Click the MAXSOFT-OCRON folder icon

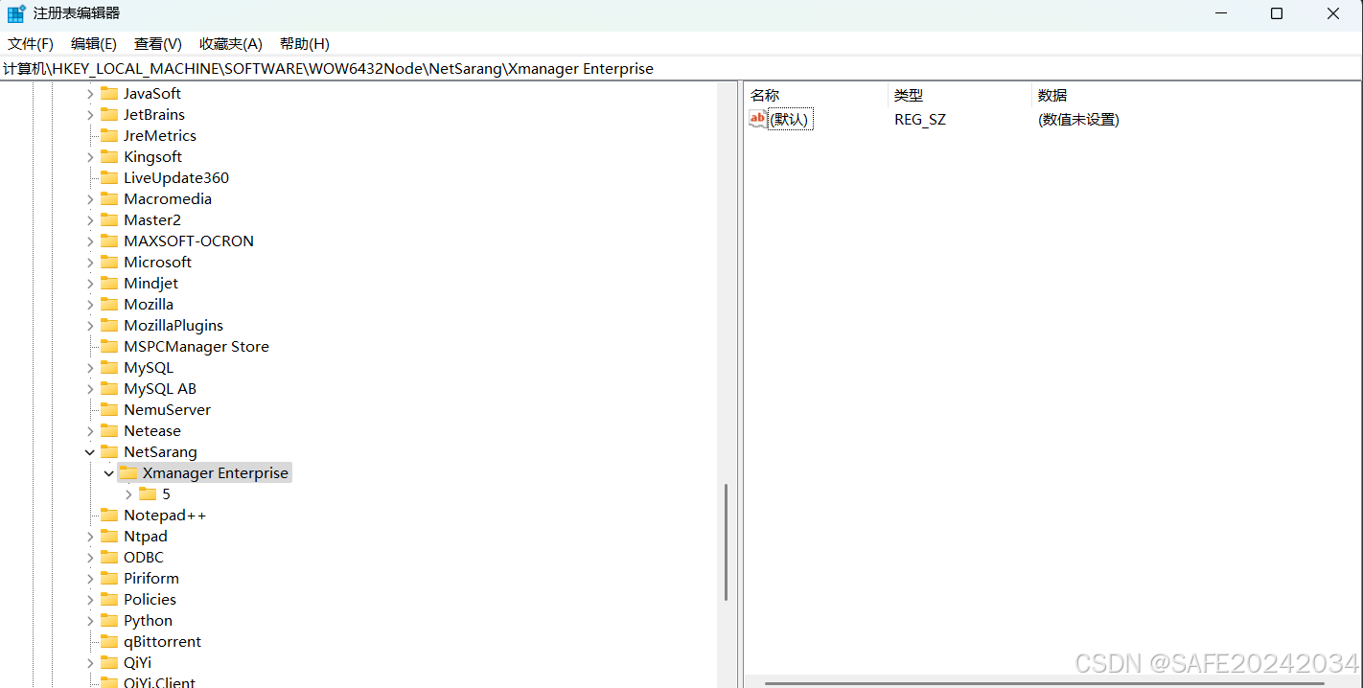109,241
